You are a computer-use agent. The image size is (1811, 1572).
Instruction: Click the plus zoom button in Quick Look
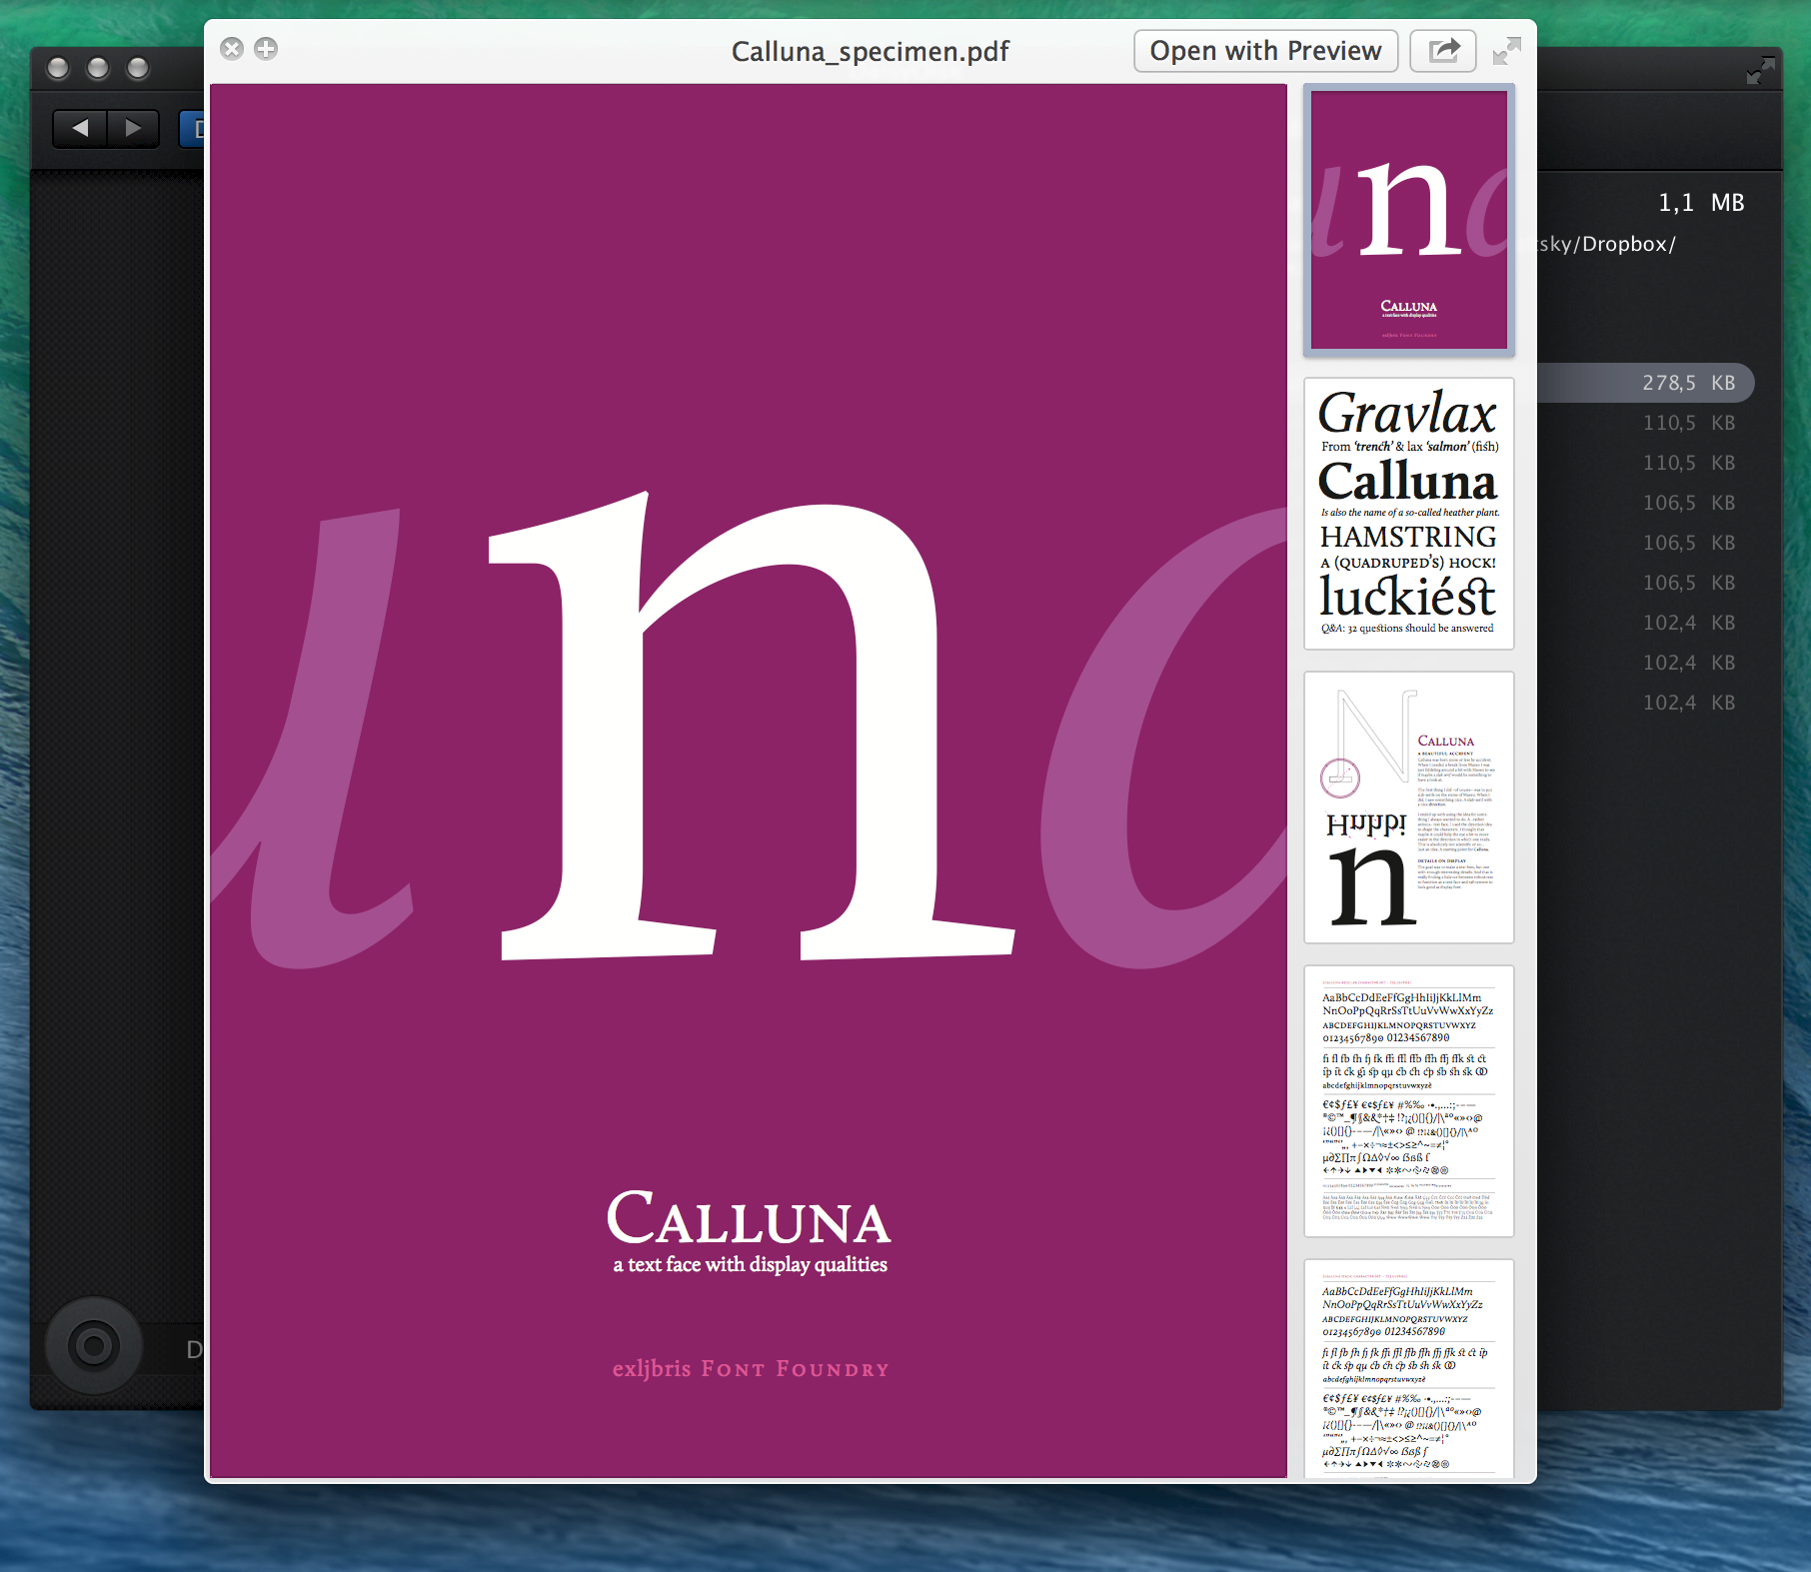pyautogui.click(x=266, y=49)
